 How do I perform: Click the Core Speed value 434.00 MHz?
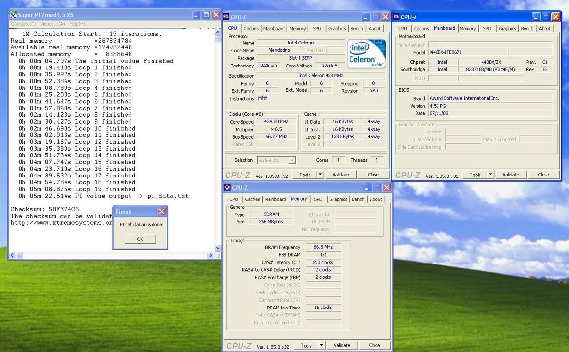click(277, 122)
